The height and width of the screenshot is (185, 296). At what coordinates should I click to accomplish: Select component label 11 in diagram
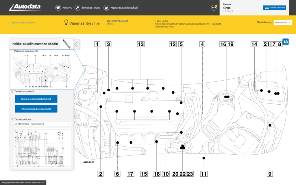tap(204, 174)
